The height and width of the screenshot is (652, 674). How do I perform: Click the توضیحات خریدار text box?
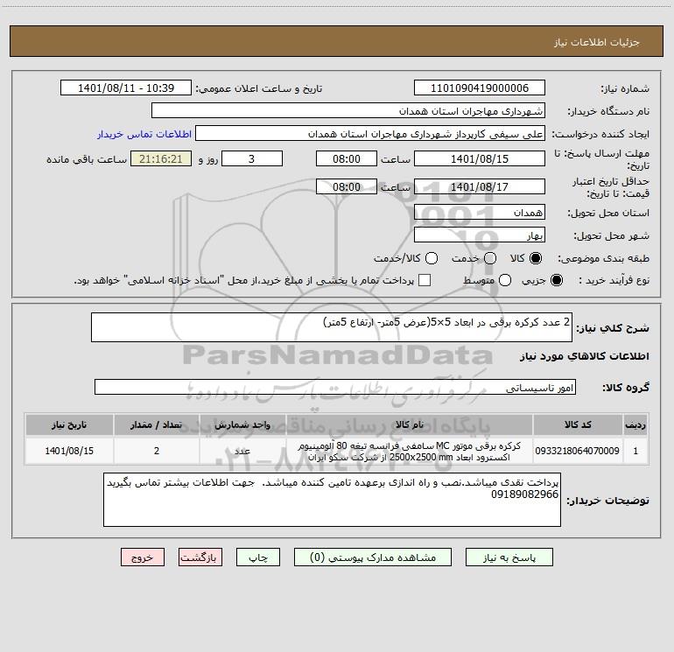click(x=332, y=500)
